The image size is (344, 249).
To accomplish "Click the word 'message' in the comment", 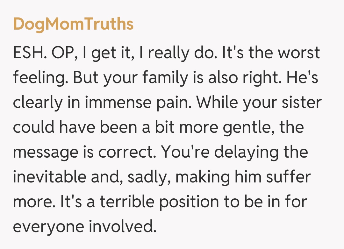I will coord(49,153).
